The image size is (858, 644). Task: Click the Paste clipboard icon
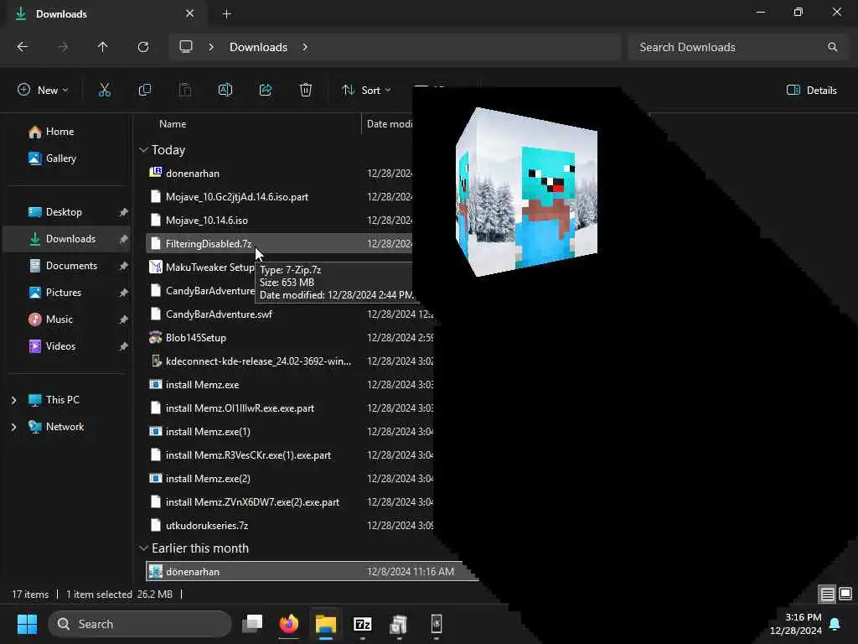coord(185,90)
